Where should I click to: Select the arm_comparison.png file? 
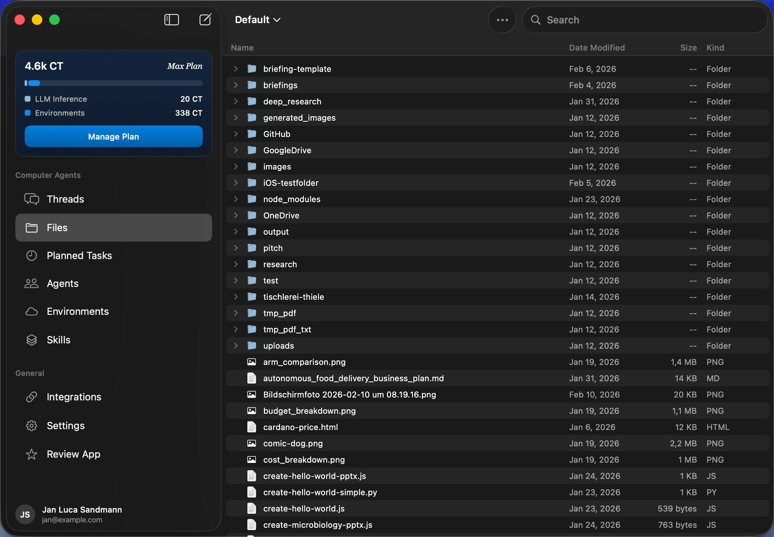pos(304,362)
